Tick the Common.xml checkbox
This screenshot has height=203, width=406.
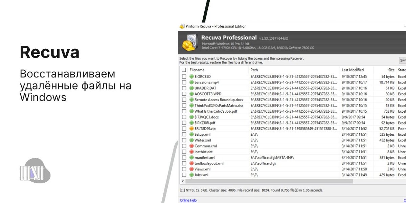(x=184, y=146)
